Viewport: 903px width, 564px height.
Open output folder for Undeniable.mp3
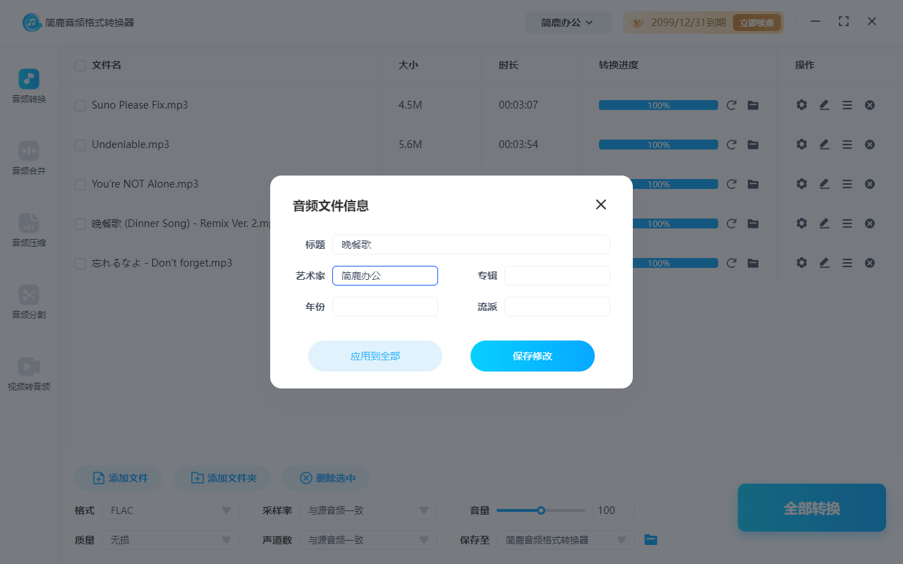tap(753, 144)
